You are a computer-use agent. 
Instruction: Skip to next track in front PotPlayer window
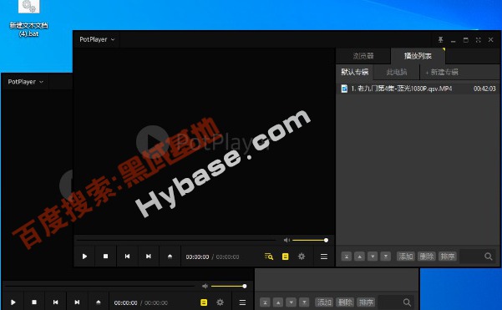[148, 257]
